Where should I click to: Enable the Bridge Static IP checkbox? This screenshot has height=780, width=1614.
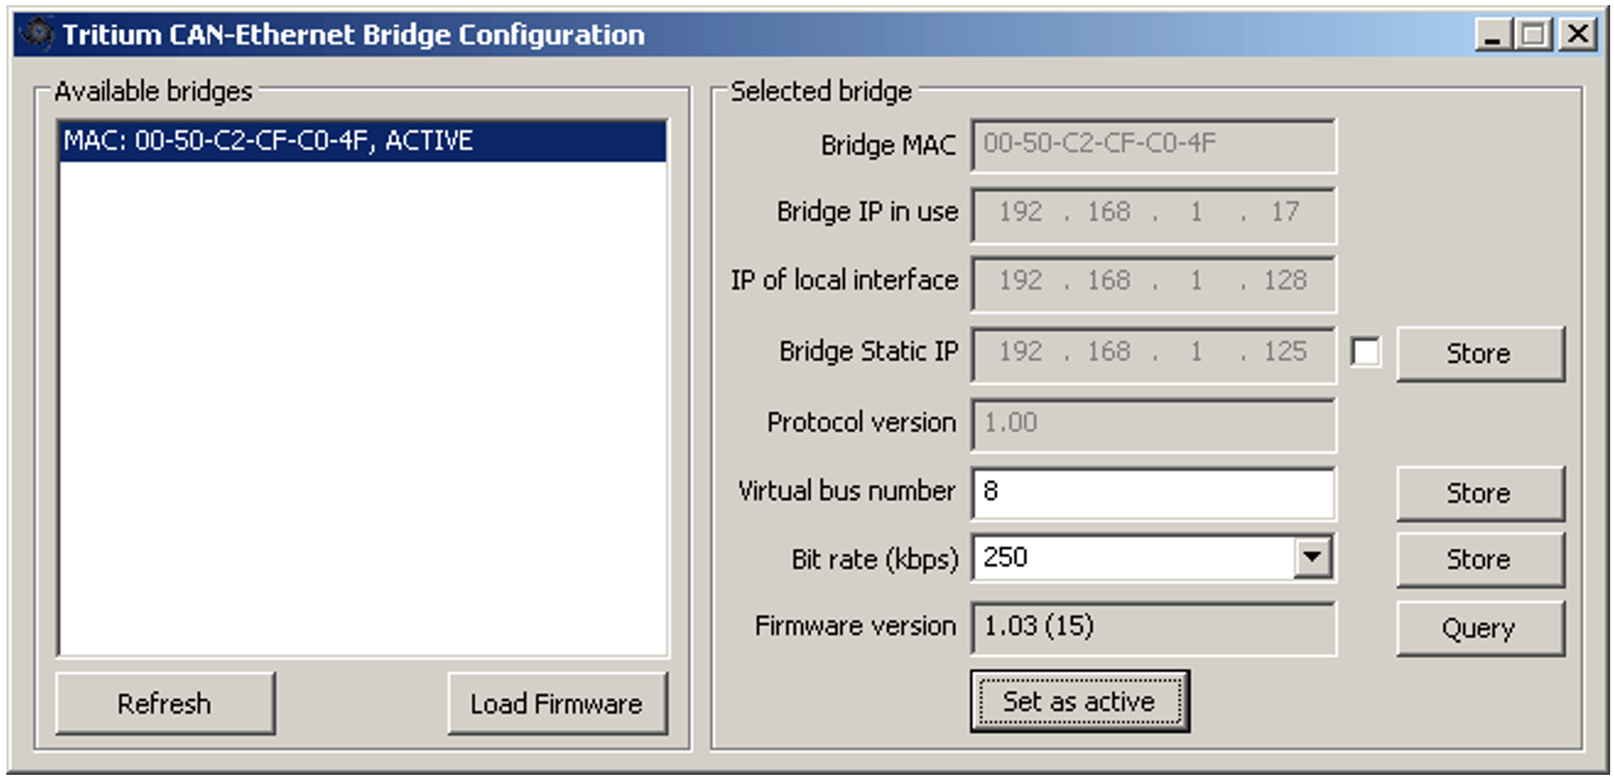pos(1365,353)
